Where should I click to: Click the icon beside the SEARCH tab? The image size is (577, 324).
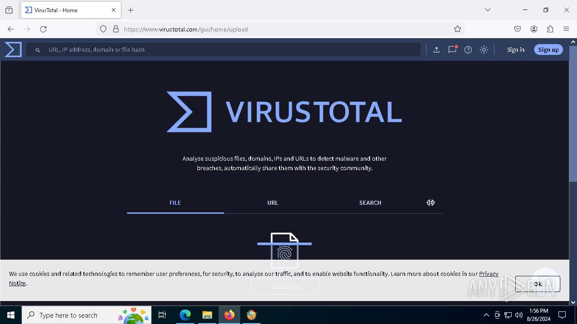[430, 202]
